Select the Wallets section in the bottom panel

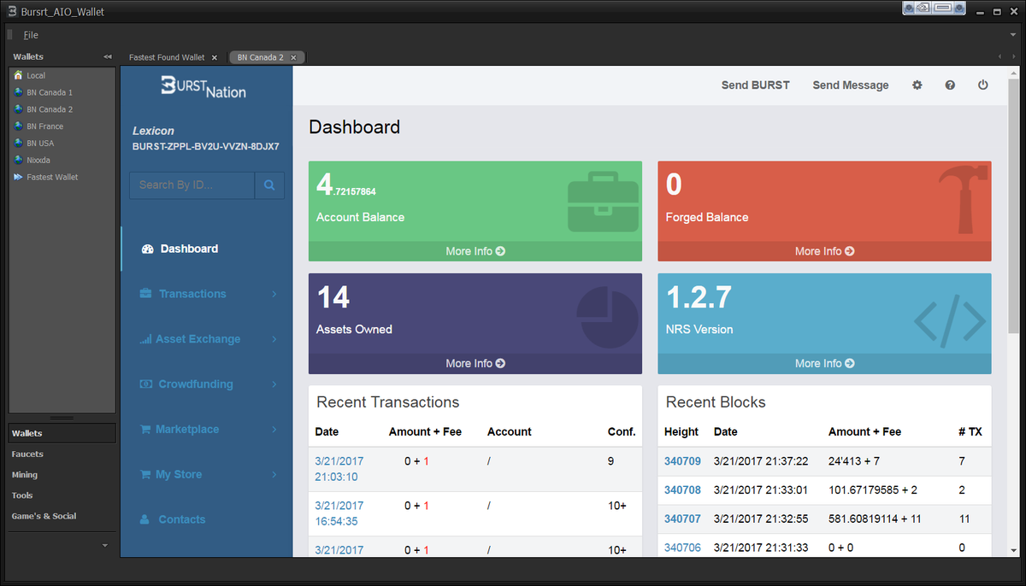click(62, 434)
